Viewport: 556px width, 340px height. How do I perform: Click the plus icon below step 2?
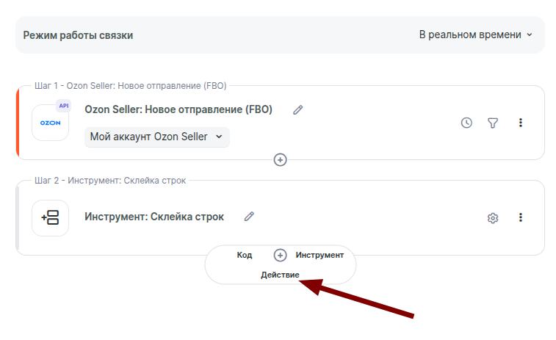[x=280, y=255]
